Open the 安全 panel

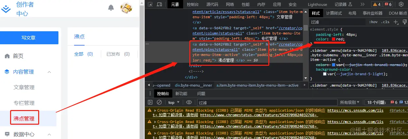coord(292,4)
